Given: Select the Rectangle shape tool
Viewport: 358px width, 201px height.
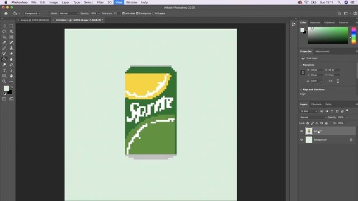Looking at the screenshot, I should coord(4,76).
